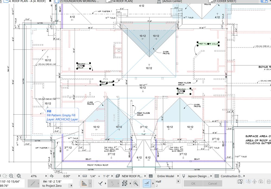Click the 47% zoom value
This screenshot has width=271, height=189.
34,176
